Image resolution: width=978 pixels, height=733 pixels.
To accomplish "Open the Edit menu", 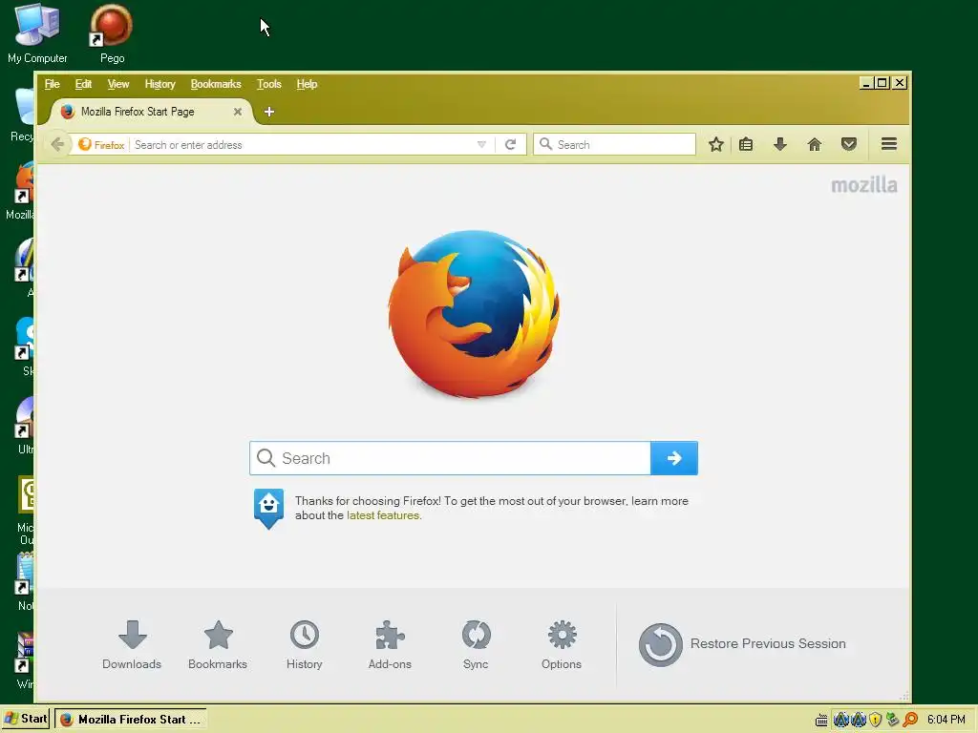I will (x=83, y=84).
